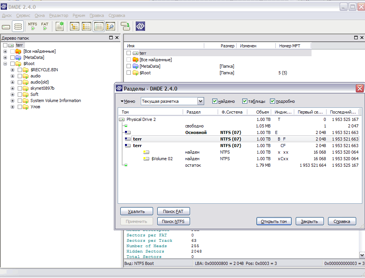Open the Меню dropdown in Разделы dialog

[x=128, y=101]
